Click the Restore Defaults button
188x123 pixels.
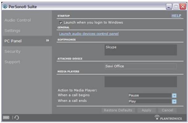click(x=118, y=110)
